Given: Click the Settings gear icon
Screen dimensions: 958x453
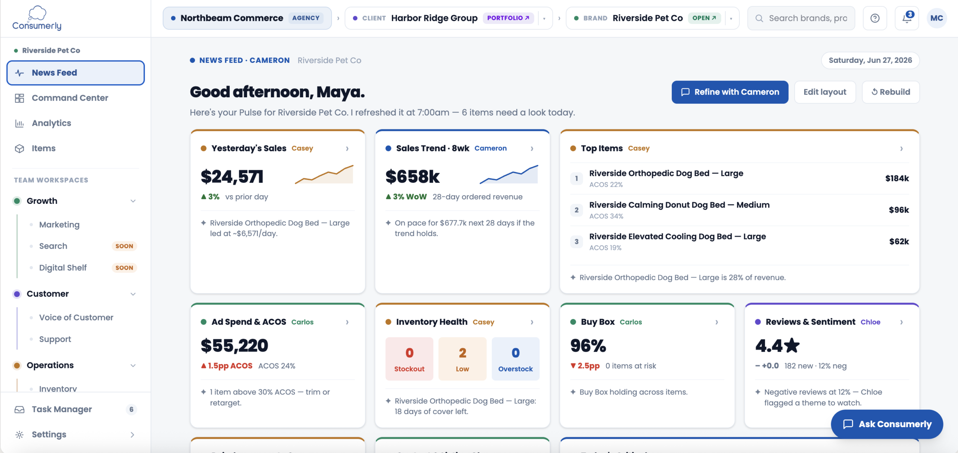Looking at the screenshot, I should tap(19, 435).
